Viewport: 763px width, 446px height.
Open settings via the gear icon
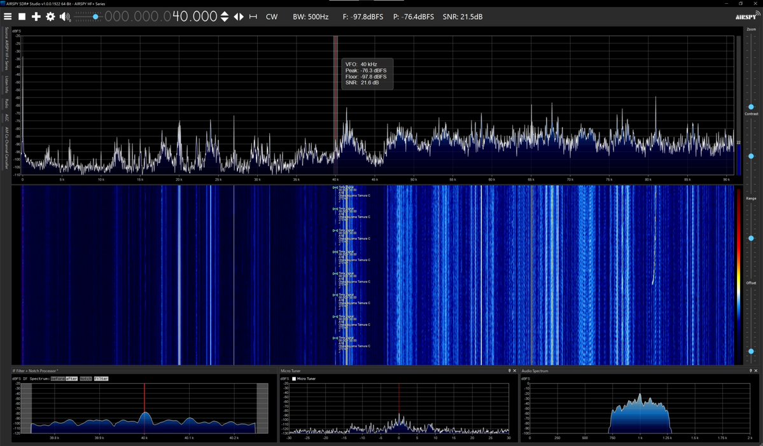point(50,17)
